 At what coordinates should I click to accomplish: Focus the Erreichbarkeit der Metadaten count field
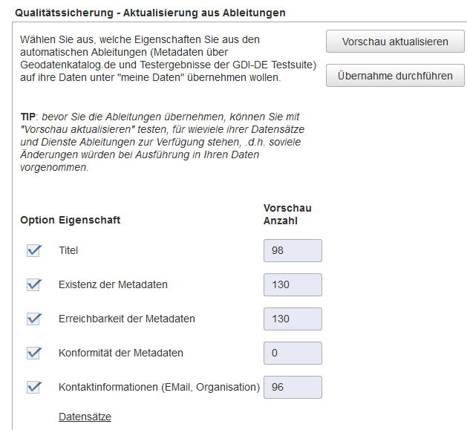tap(293, 319)
